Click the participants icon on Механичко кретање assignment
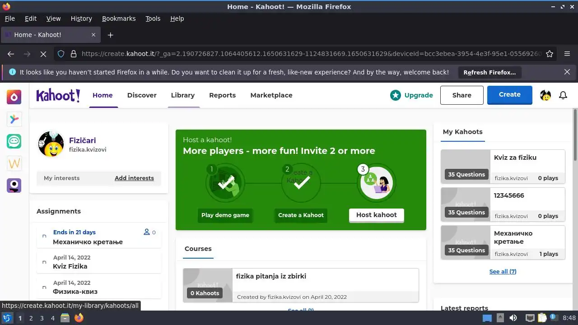 coord(146,232)
